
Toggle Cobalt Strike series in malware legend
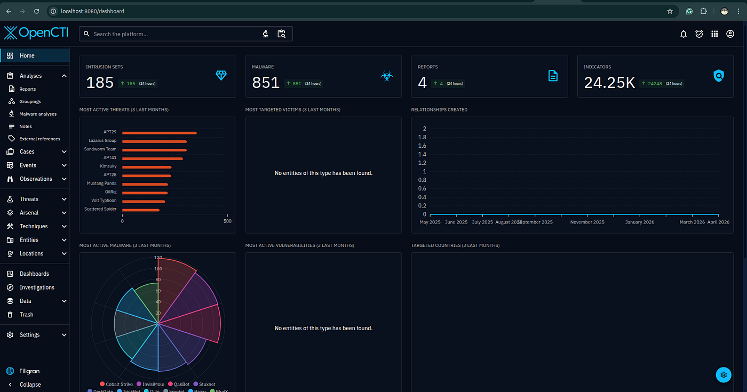(x=117, y=384)
